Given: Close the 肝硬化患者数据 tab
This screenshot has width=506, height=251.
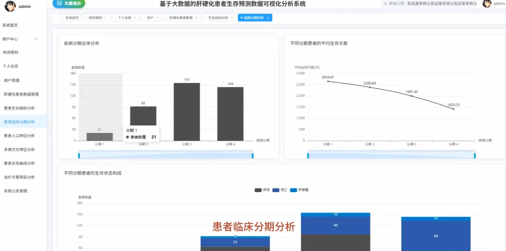Looking at the screenshot, I should (196, 18).
